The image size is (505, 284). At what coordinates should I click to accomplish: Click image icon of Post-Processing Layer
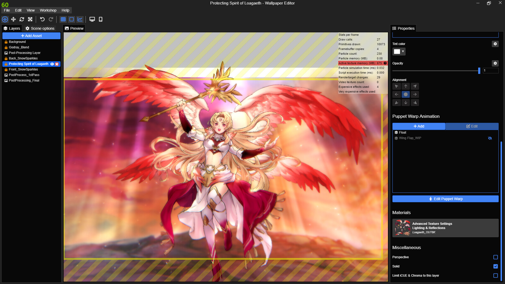[x=6, y=53]
